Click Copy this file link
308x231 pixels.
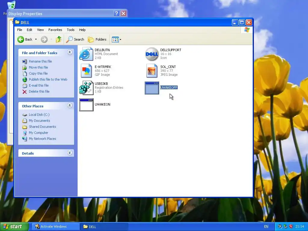38,73
